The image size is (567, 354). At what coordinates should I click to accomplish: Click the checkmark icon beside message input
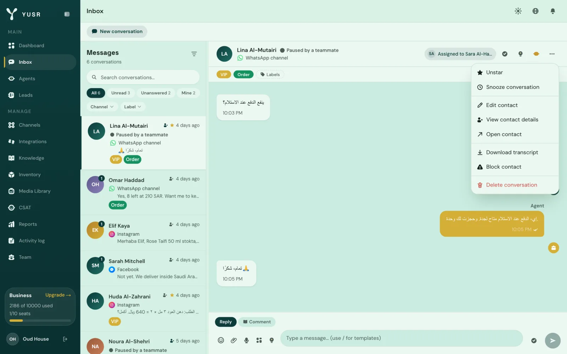tap(534, 341)
